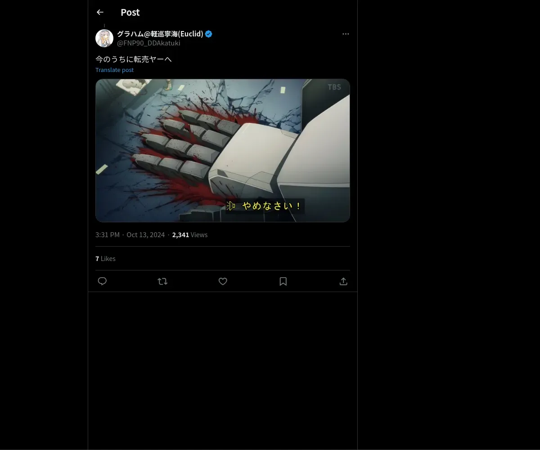Open the profile via name グラハム@軽巡寧海(Euclid)

point(160,34)
